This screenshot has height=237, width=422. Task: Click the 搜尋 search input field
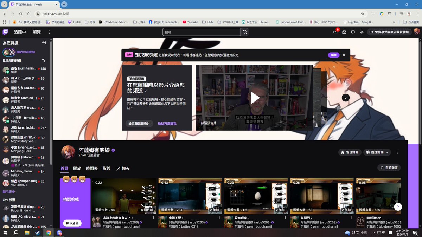(201, 32)
